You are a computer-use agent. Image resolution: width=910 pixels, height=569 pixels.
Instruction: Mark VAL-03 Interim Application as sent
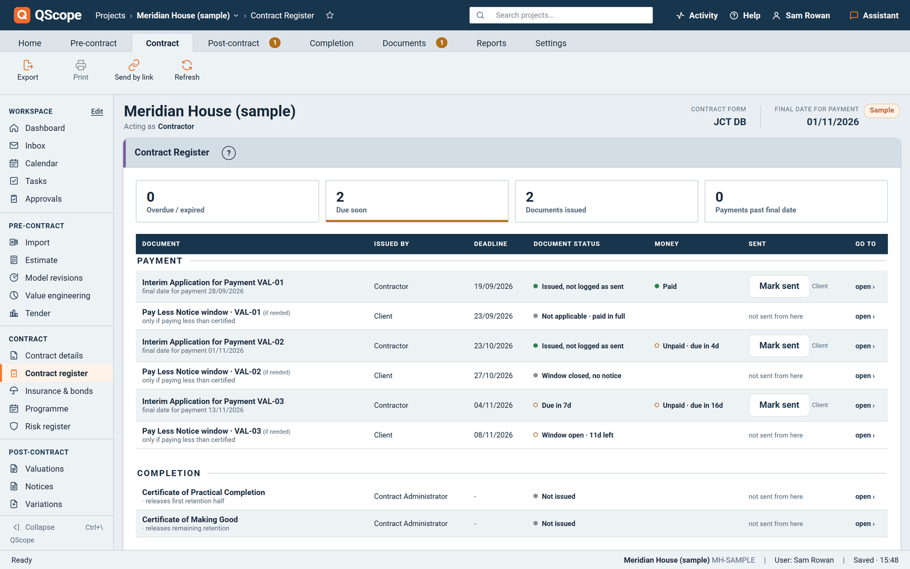pyautogui.click(x=779, y=405)
